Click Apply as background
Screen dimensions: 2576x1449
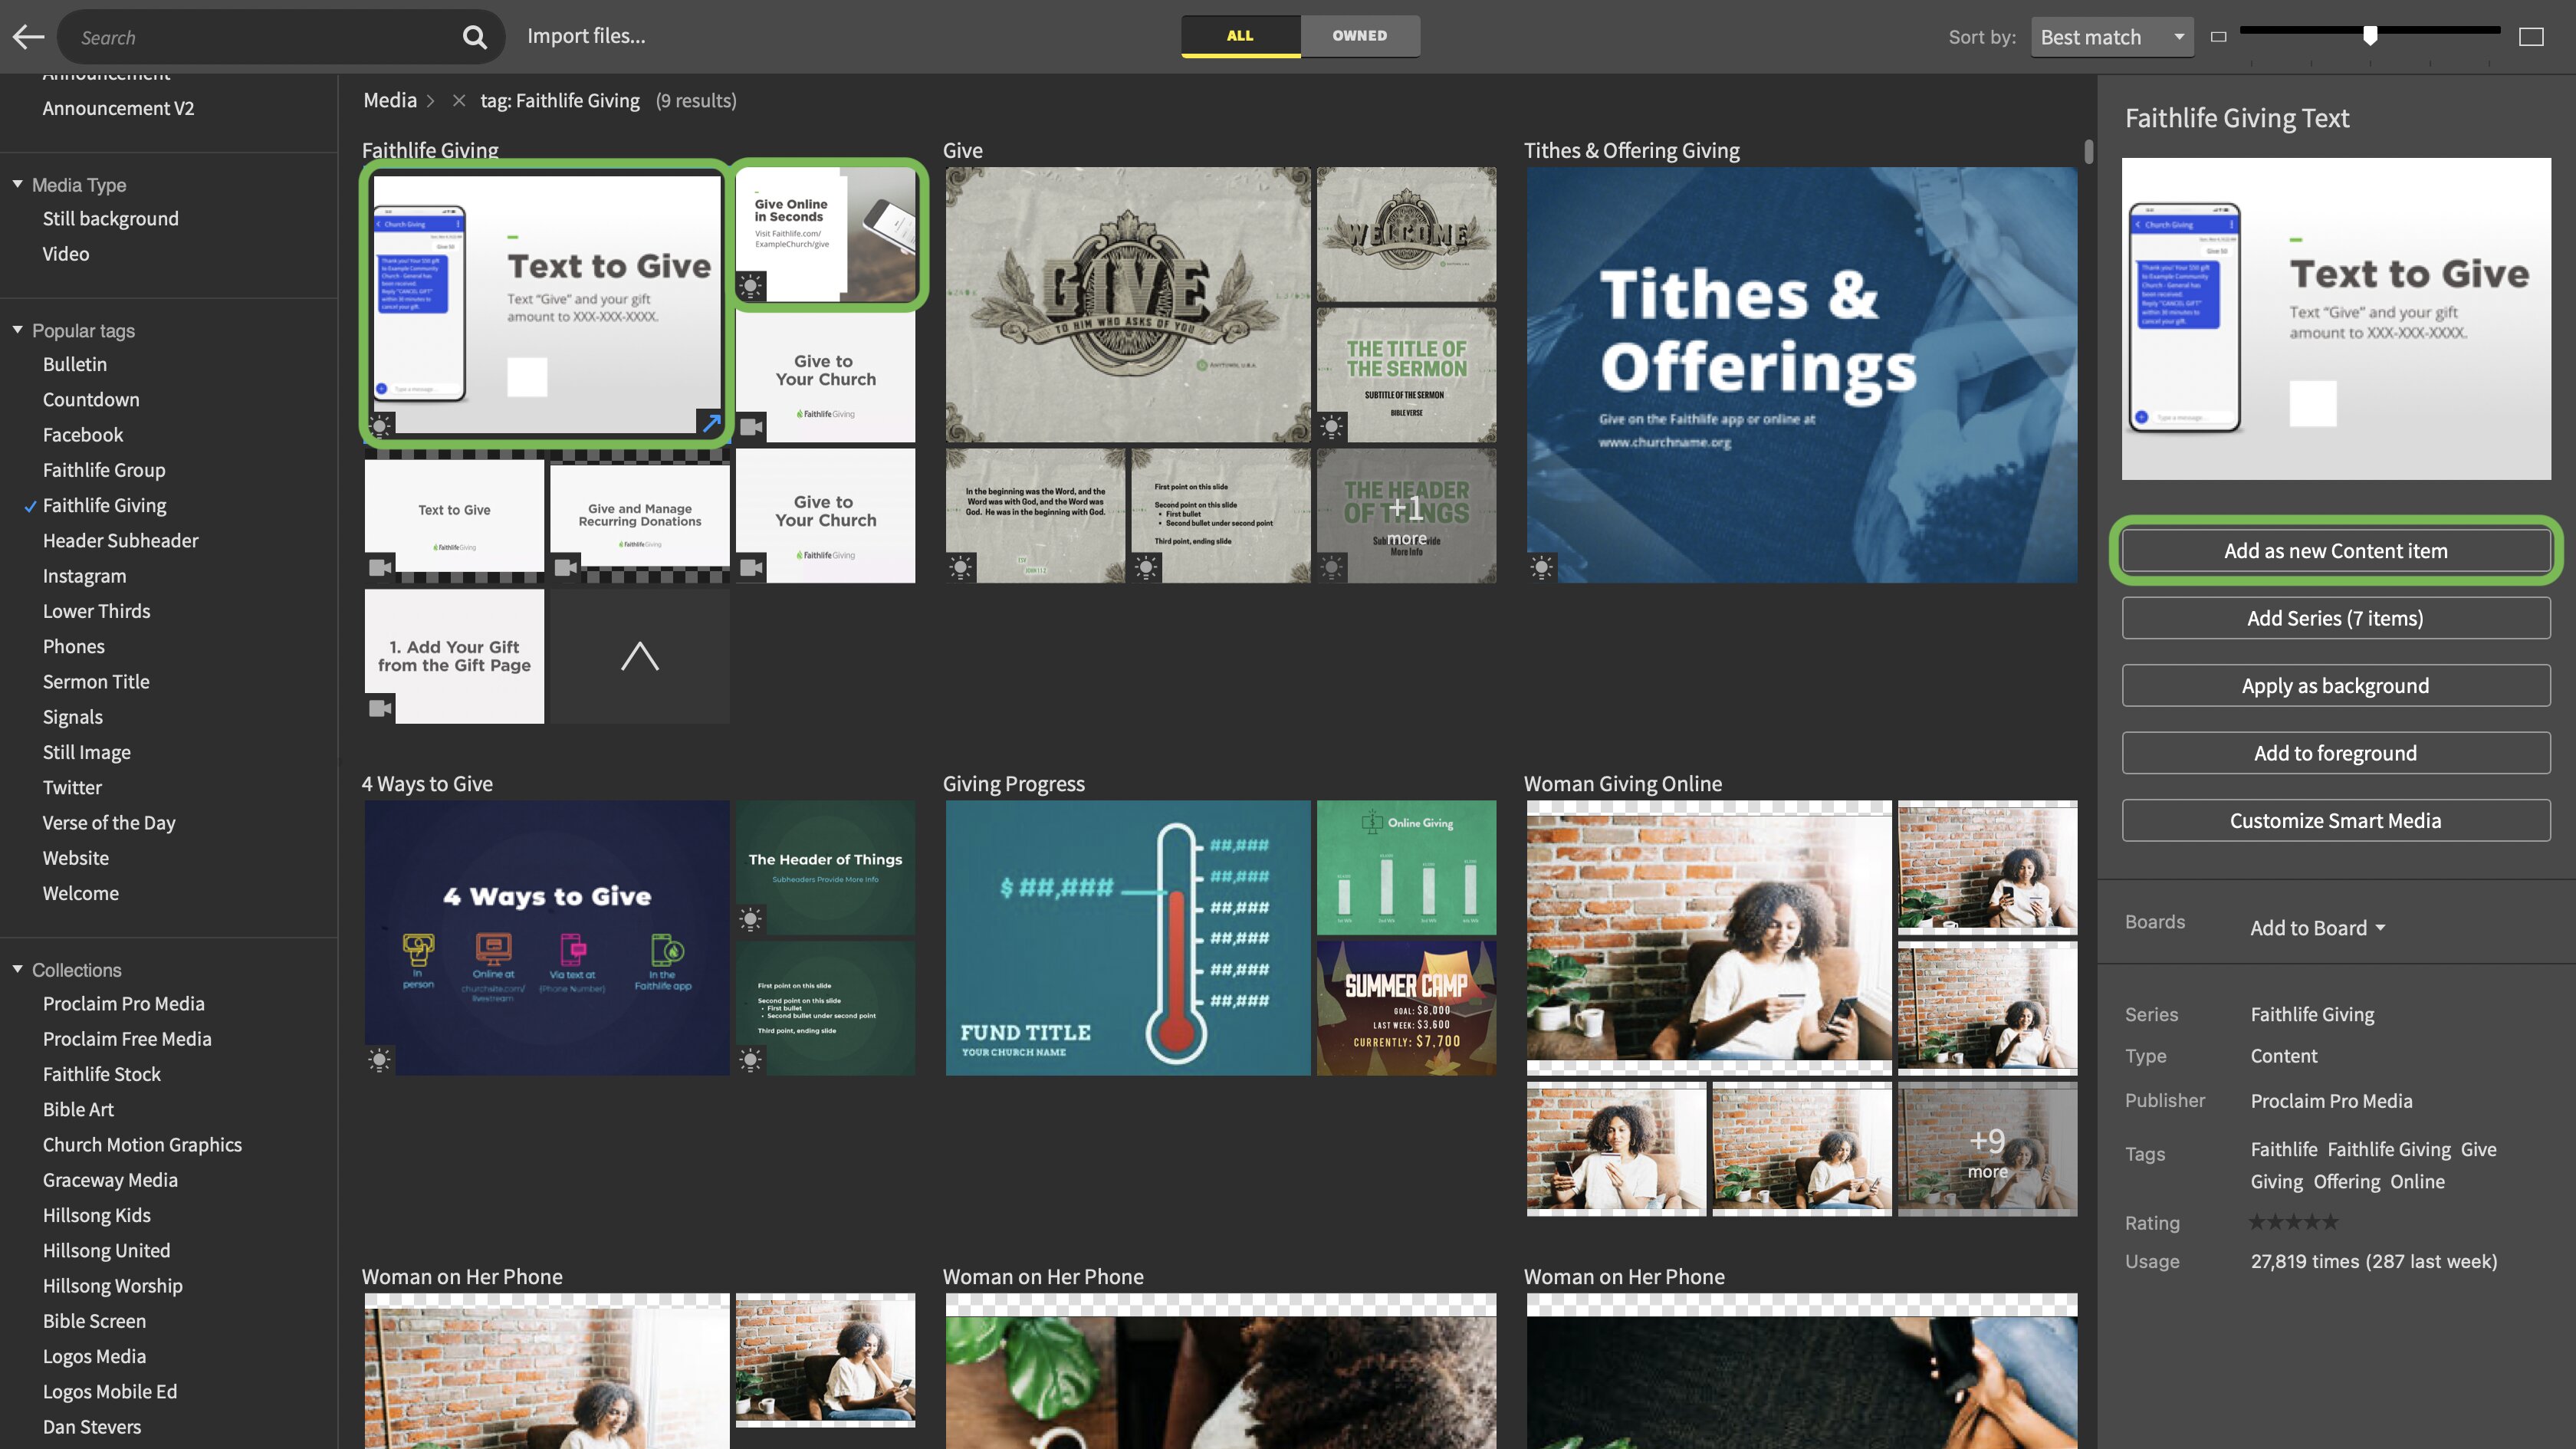[x=2335, y=686]
